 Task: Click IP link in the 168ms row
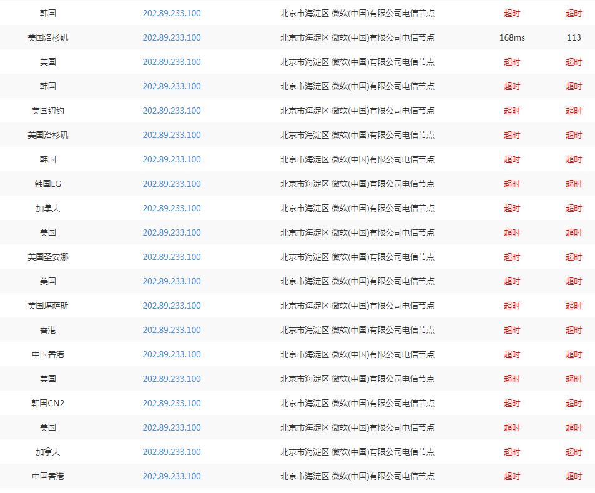coord(172,37)
